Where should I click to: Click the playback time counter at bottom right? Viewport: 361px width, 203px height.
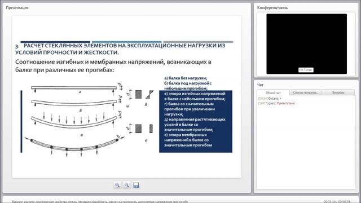click(x=337, y=202)
